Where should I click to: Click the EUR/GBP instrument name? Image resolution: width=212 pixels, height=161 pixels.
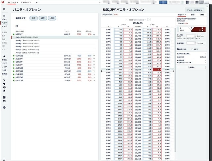[x=19, y=74]
